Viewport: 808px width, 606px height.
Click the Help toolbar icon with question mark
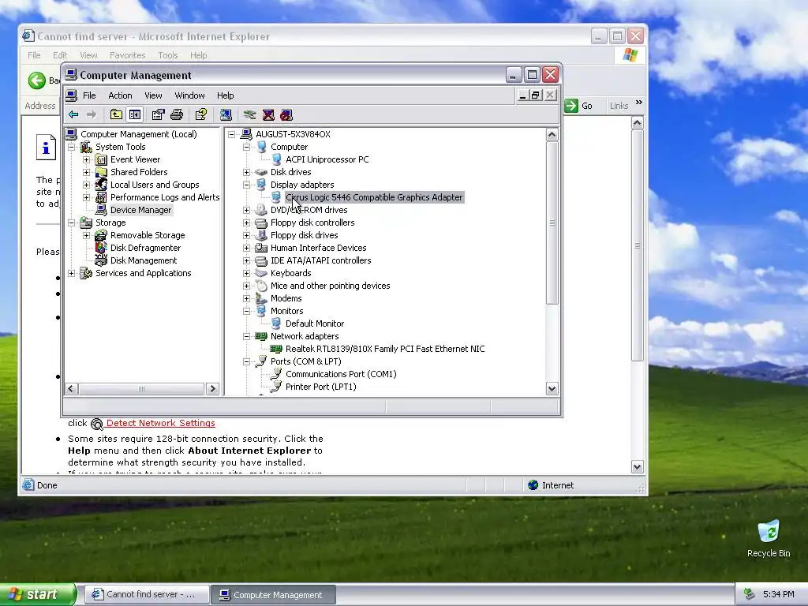pos(201,114)
